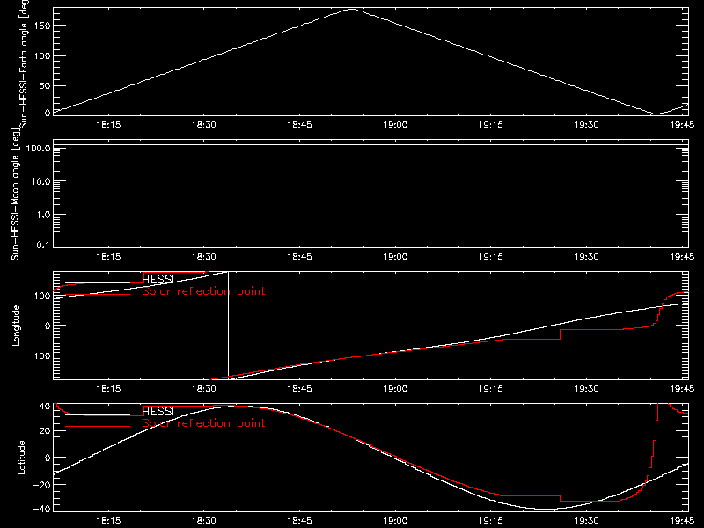This screenshot has height=528, width=704.
Task: Click the 100 tick on Longitude plot
Action: pyautogui.click(x=41, y=296)
